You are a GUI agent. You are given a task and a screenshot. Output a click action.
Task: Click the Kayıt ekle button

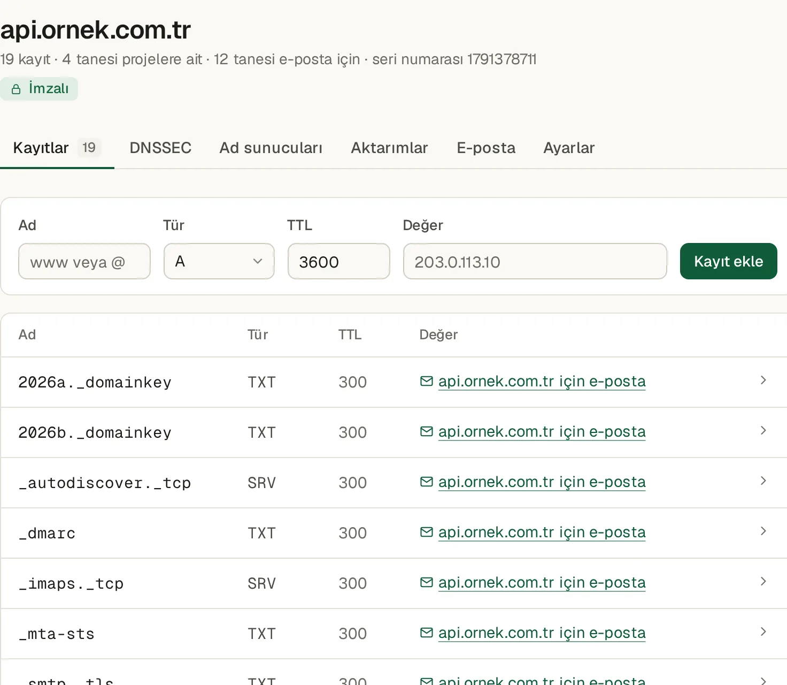point(729,261)
